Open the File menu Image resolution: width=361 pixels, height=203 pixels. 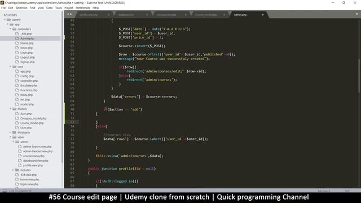pyautogui.click(x=3, y=8)
